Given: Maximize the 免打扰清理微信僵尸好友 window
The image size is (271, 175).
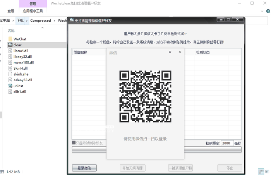Looking at the screenshot, I should [228, 19].
